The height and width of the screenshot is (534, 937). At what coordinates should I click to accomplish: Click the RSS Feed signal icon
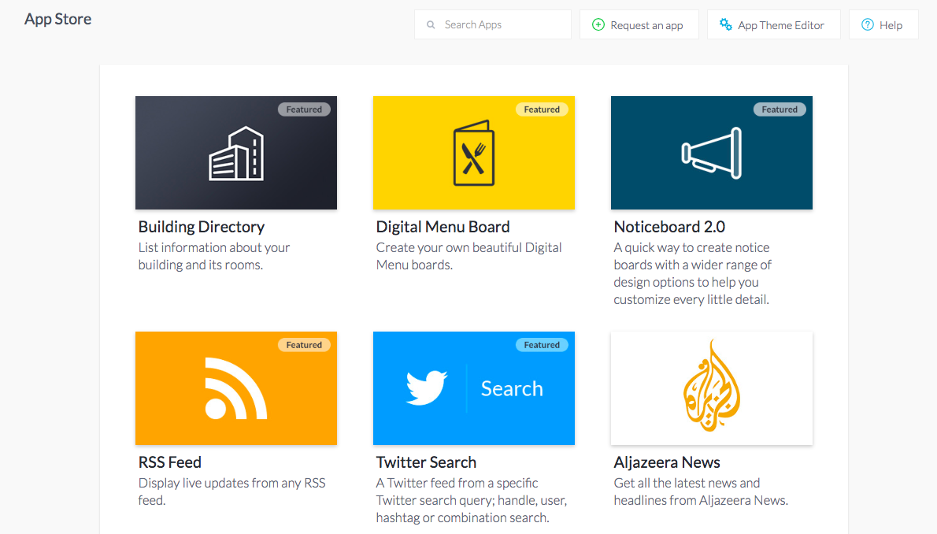pos(236,388)
